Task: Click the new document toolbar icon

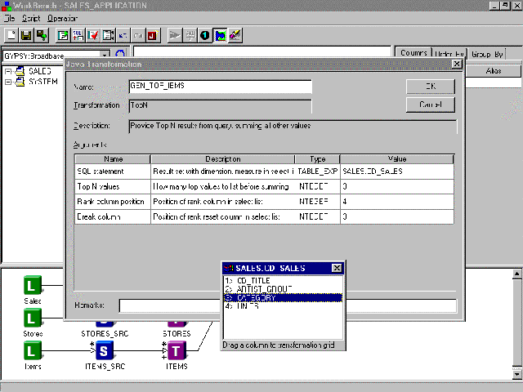Action: click(11, 35)
